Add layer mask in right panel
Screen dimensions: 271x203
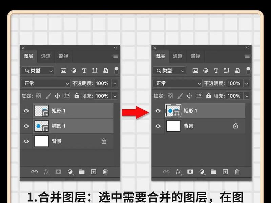point(190,172)
